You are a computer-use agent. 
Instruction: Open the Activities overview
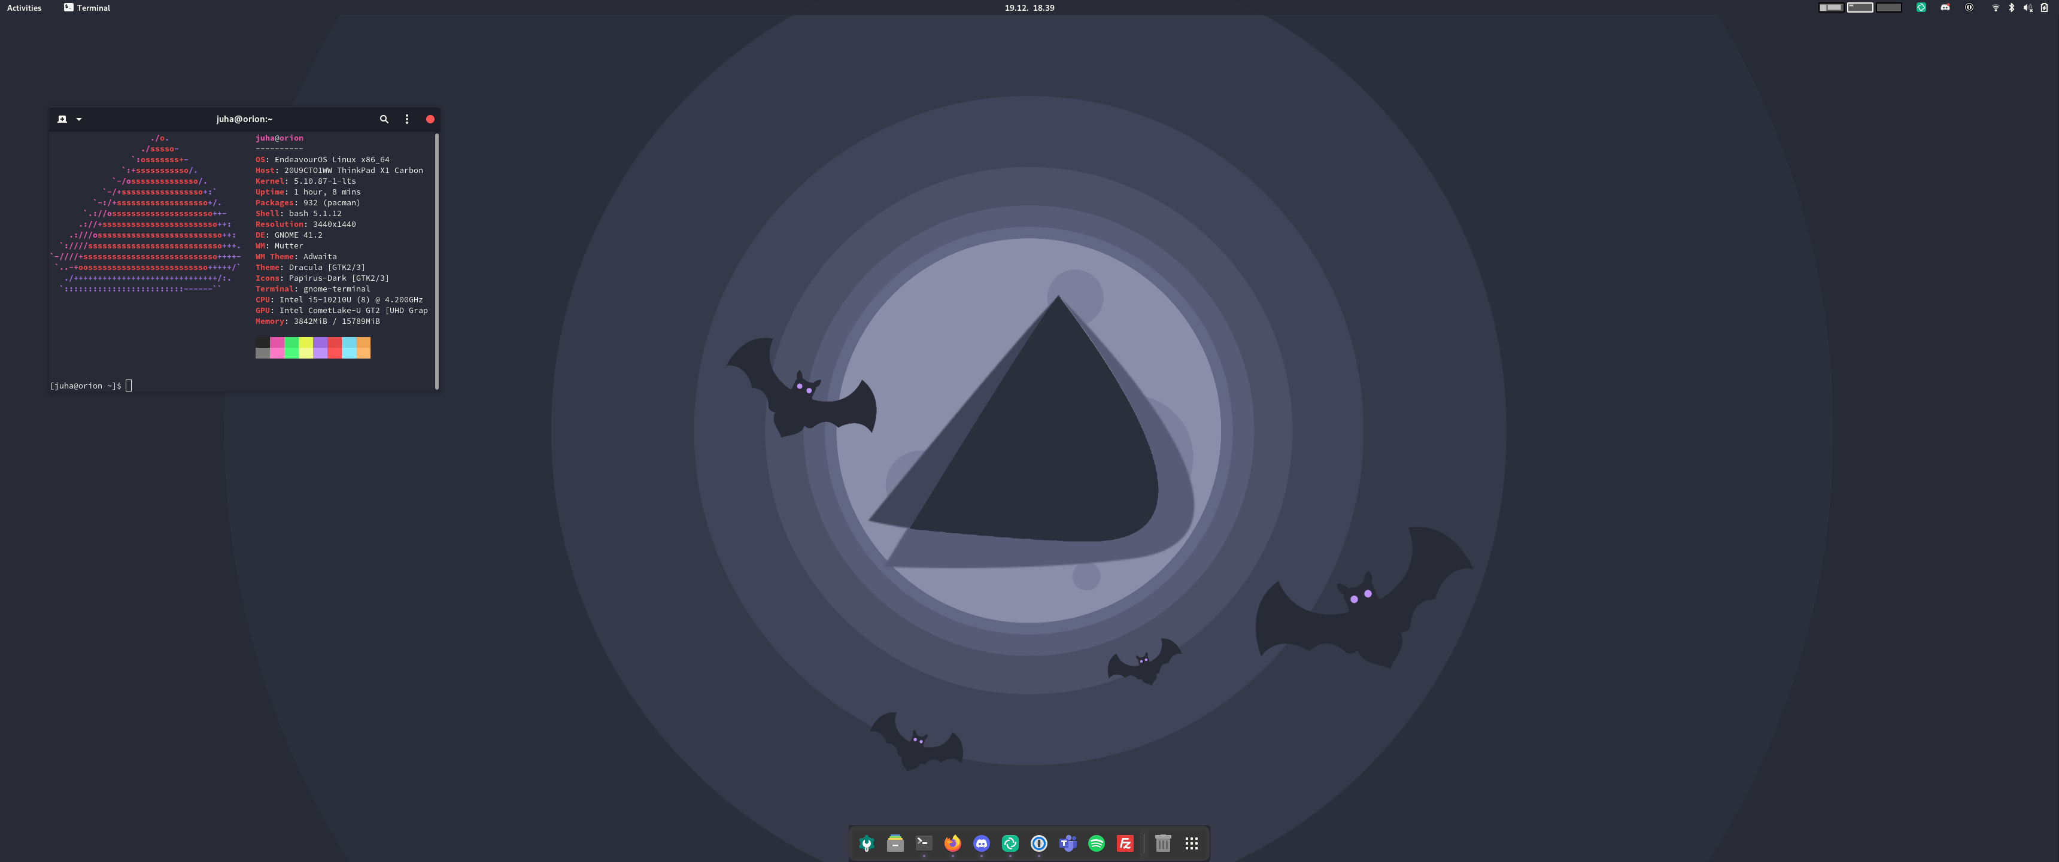click(24, 7)
